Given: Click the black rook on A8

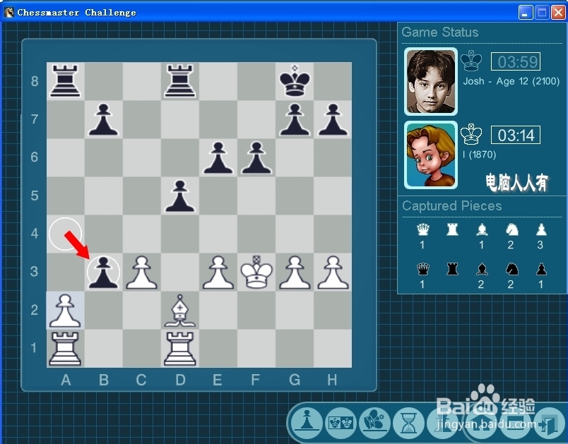Looking at the screenshot, I should [x=65, y=81].
